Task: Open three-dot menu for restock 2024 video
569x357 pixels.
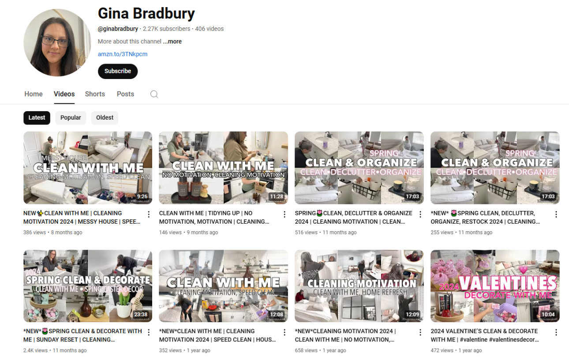Action: point(556,214)
